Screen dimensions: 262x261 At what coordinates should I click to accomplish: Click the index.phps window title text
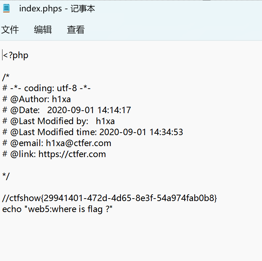click(57, 9)
